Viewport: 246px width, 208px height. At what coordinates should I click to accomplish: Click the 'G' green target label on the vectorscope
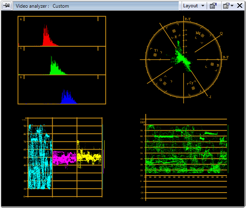point(160,80)
